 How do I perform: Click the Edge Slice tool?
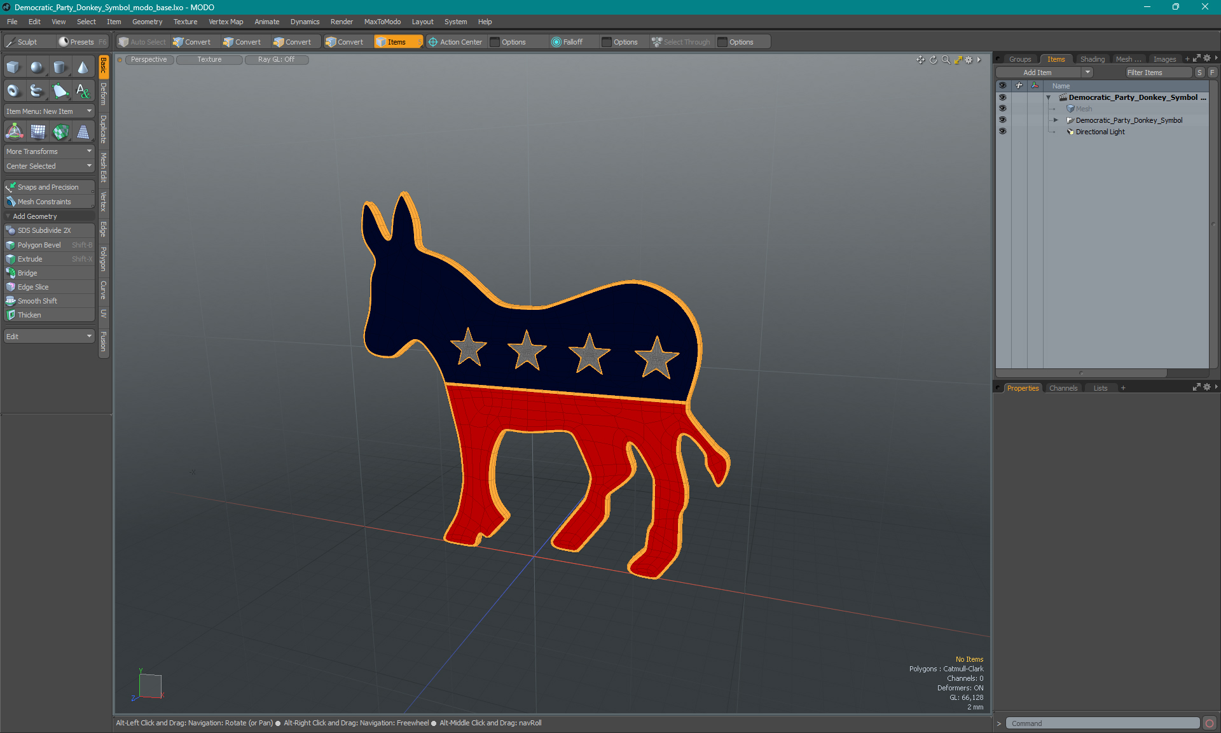point(50,287)
